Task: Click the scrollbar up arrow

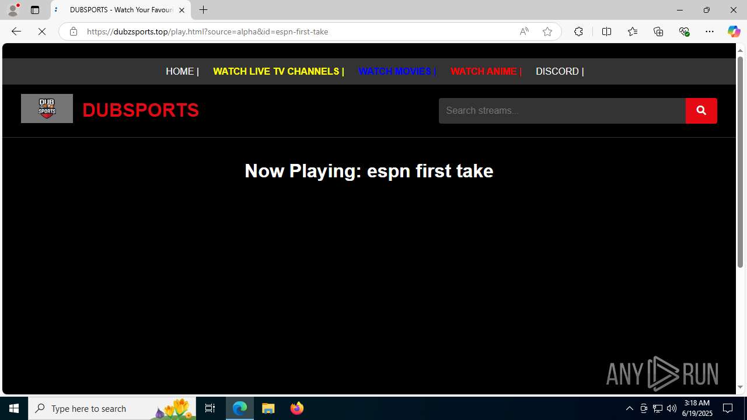Action: [x=740, y=50]
